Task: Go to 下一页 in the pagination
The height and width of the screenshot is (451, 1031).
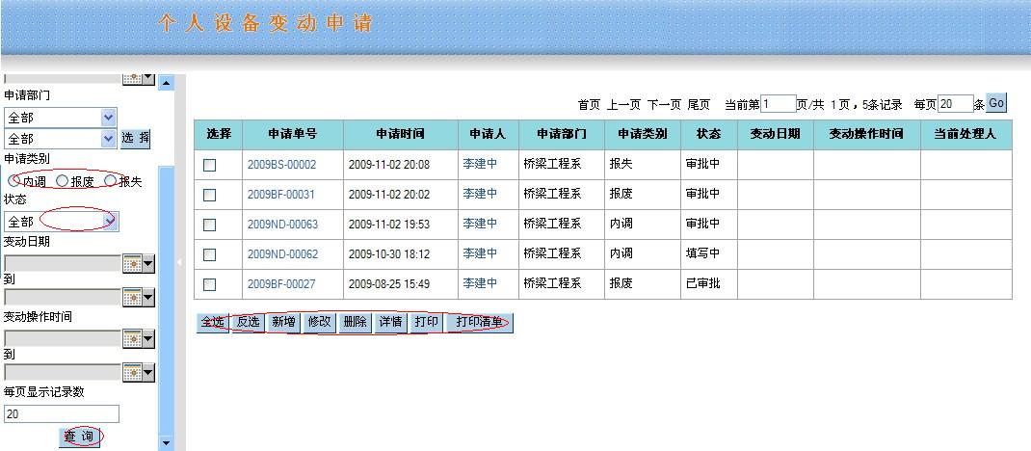Action: click(663, 104)
